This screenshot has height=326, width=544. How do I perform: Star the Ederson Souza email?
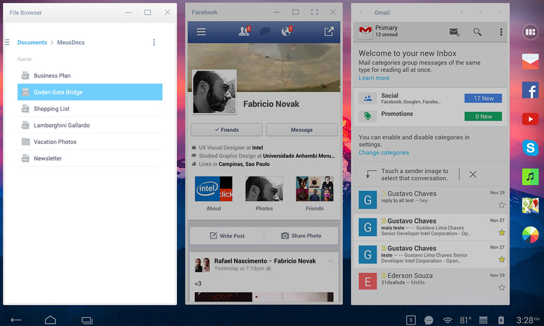[502, 286]
